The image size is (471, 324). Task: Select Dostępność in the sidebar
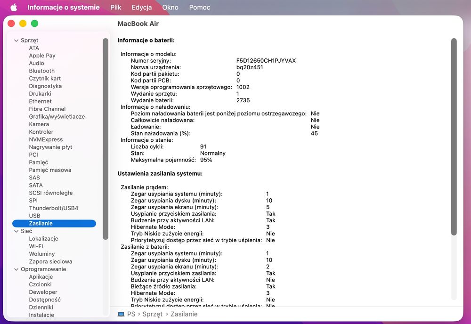click(45, 300)
